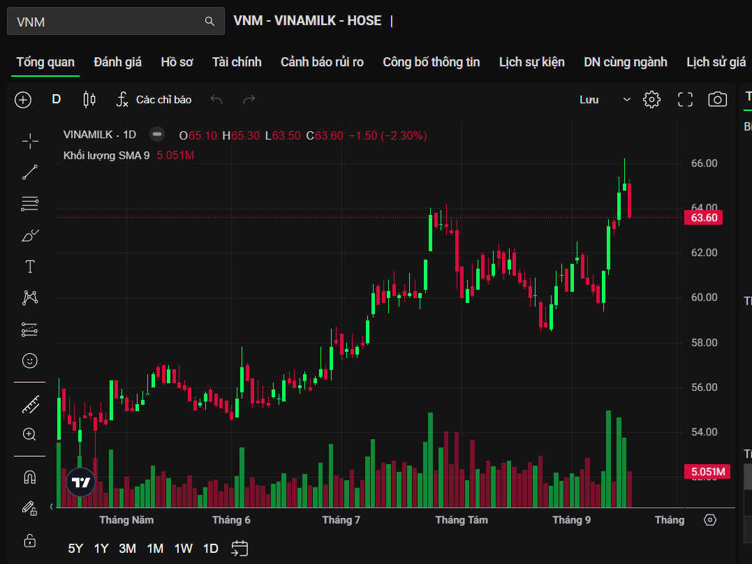The image size is (752, 564).
Task: Set range to 1W
Action: point(183,549)
